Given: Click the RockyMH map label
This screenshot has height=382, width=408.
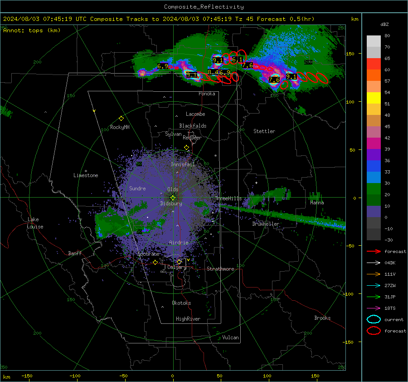Looking at the screenshot, I should pos(120,127).
